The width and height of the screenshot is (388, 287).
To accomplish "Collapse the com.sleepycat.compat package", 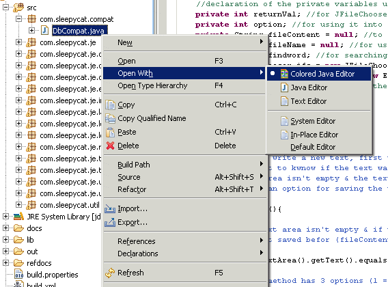I will point(18,19).
